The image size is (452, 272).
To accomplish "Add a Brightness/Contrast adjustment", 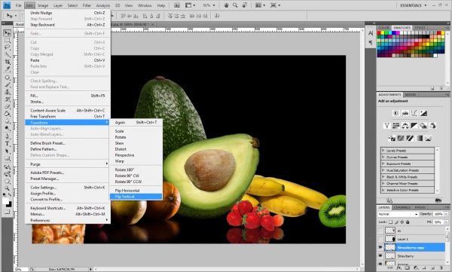I will 396,113.
